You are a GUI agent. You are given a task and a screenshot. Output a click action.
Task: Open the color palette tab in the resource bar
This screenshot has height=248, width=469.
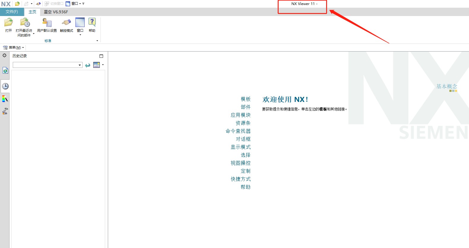tap(5, 99)
